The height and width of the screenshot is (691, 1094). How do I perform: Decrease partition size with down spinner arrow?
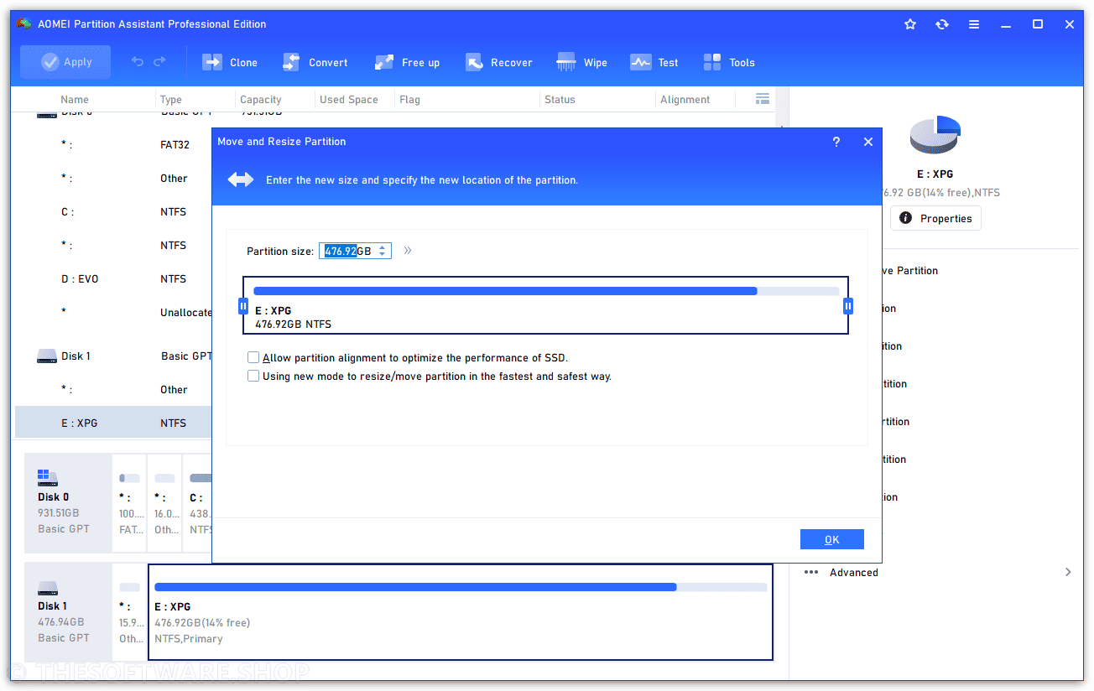pyautogui.click(x=383, y=254)
